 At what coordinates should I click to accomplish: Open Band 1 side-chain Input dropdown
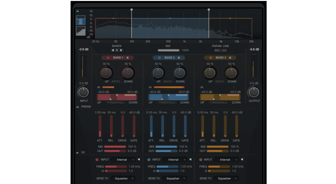[123, 160]
